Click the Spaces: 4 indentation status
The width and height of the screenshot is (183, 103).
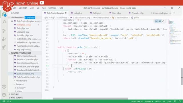click(149, 101)
